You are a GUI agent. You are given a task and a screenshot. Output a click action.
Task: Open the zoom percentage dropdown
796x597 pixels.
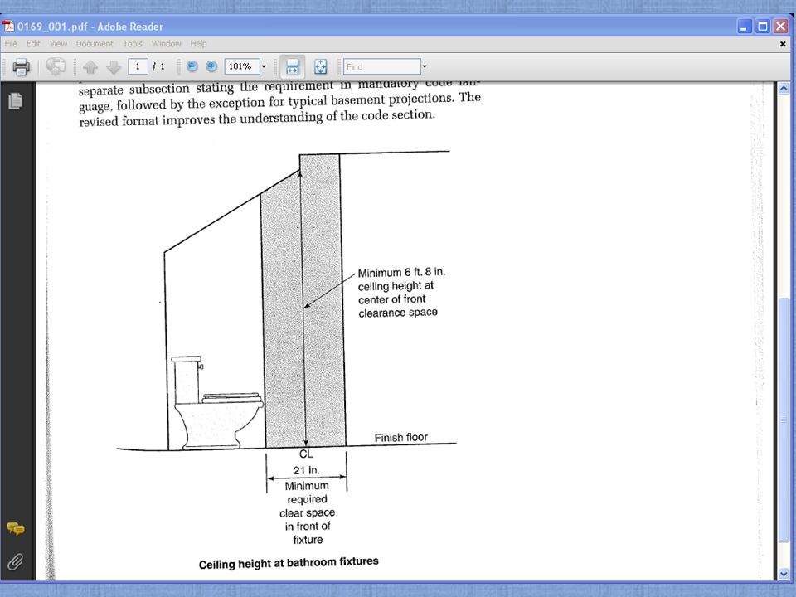pos(264,66)
